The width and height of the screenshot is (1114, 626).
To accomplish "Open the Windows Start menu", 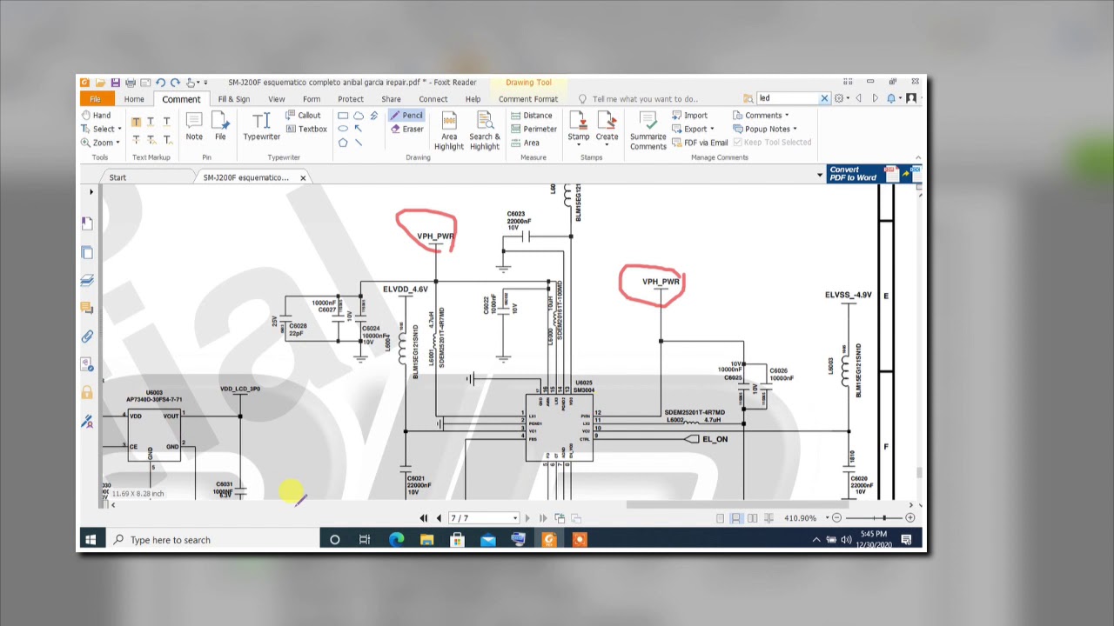I will click(x=91, y=540).
